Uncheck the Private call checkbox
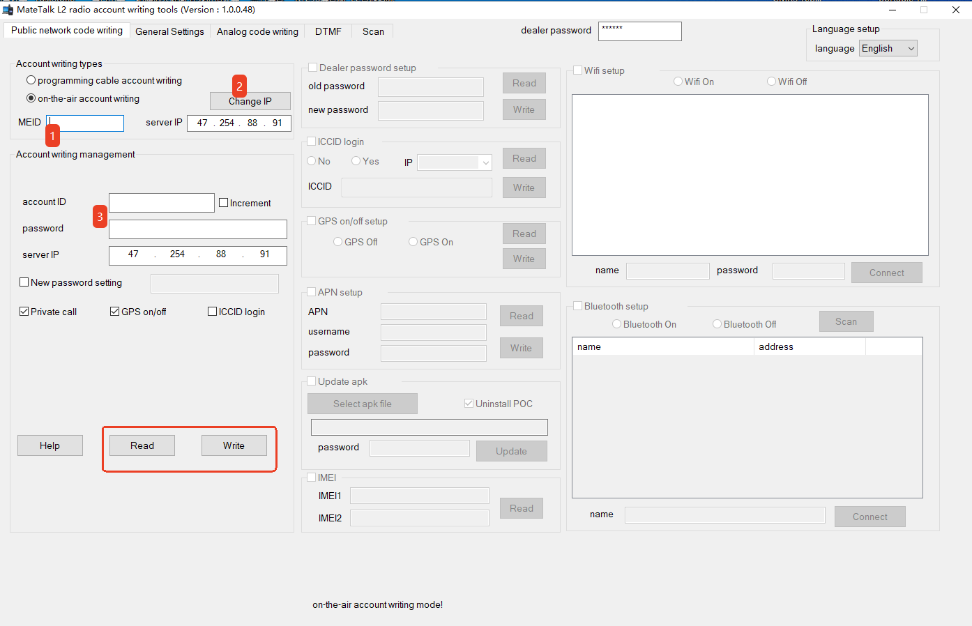Image resolution: width=972 pixels, height=626 pixels. point(23,312)
